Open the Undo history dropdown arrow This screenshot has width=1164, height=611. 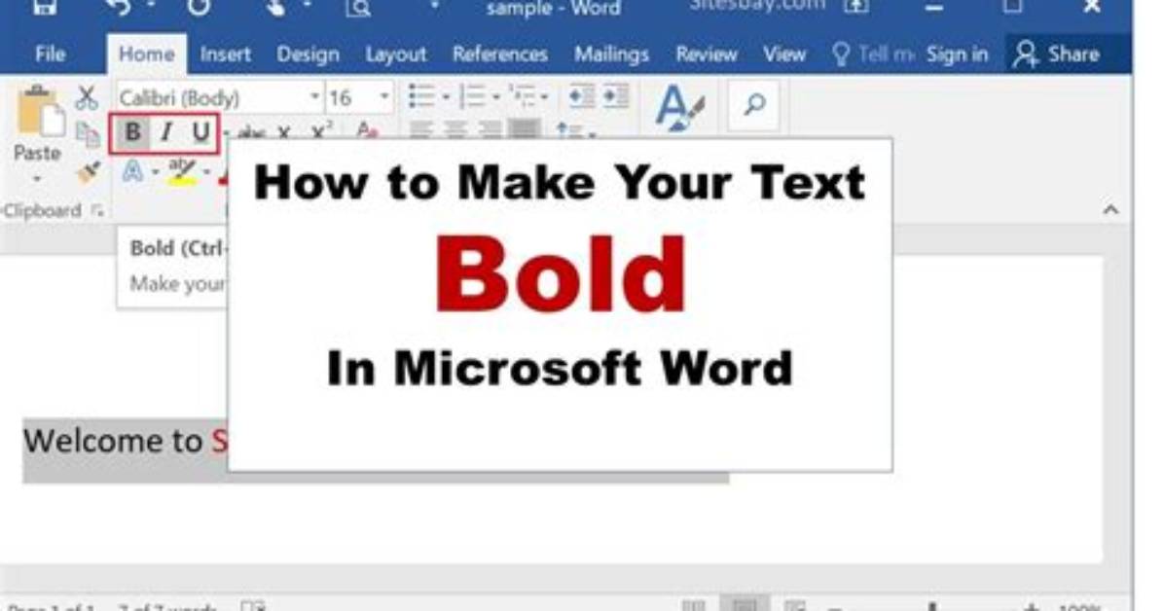coord(151,6)
